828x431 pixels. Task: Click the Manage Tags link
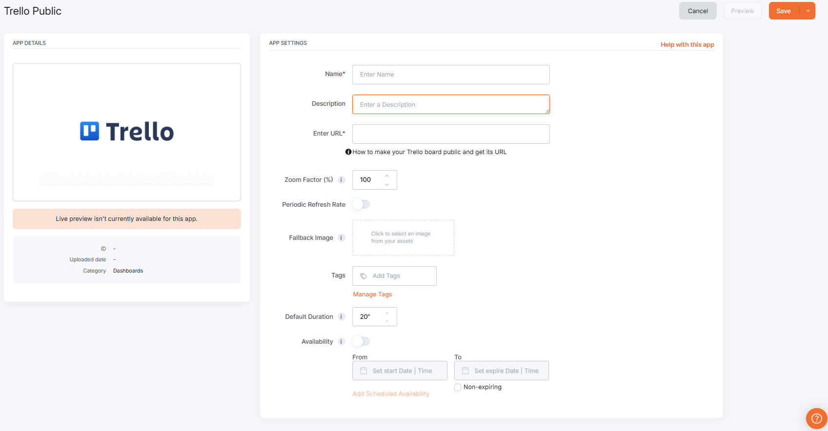(372, 294)
